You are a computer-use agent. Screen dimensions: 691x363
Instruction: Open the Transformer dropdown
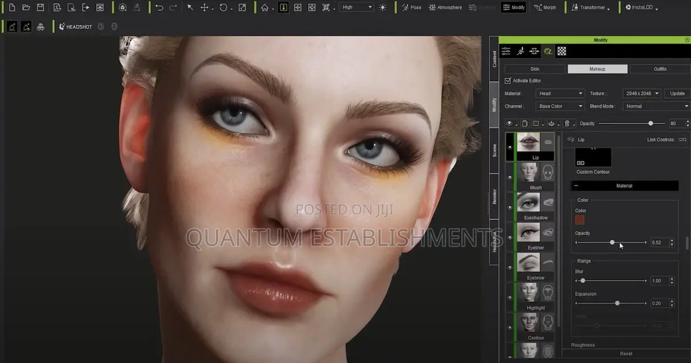pos(592,7)
